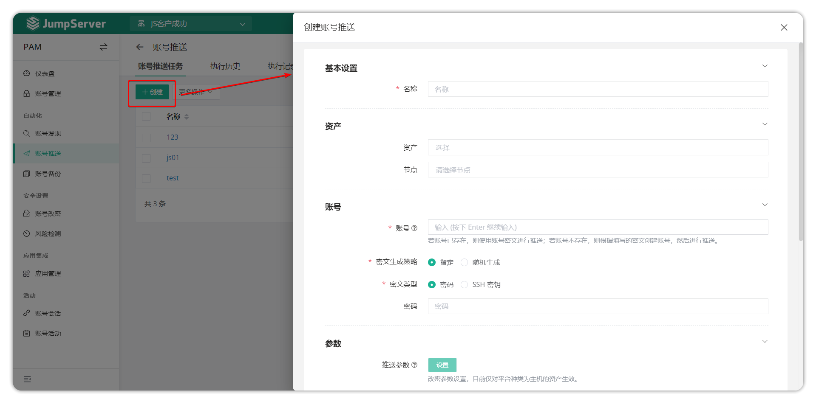Switch to the 执行历史 tab

[225, 66]
